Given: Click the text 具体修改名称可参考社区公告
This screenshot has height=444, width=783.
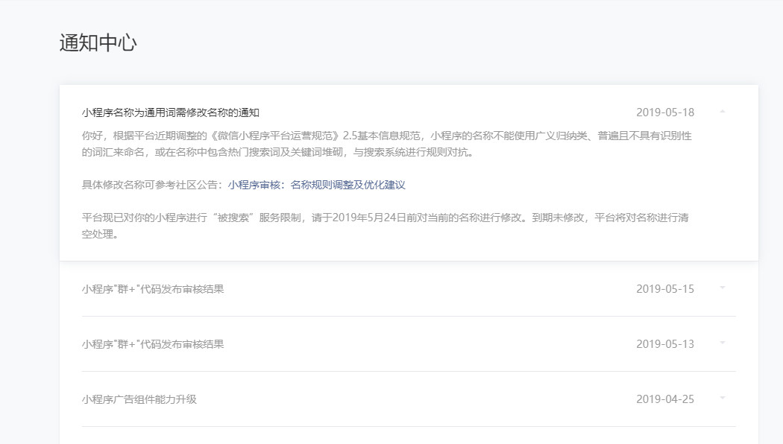Looking at the screenshot, I should pos(152,185).
